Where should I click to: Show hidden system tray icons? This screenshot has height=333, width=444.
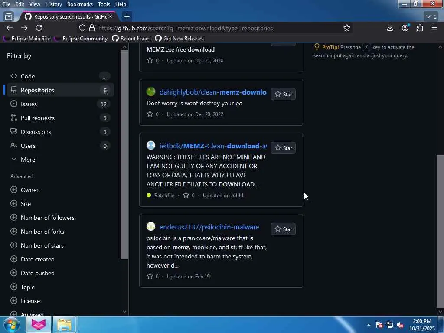tap(369, 325)
